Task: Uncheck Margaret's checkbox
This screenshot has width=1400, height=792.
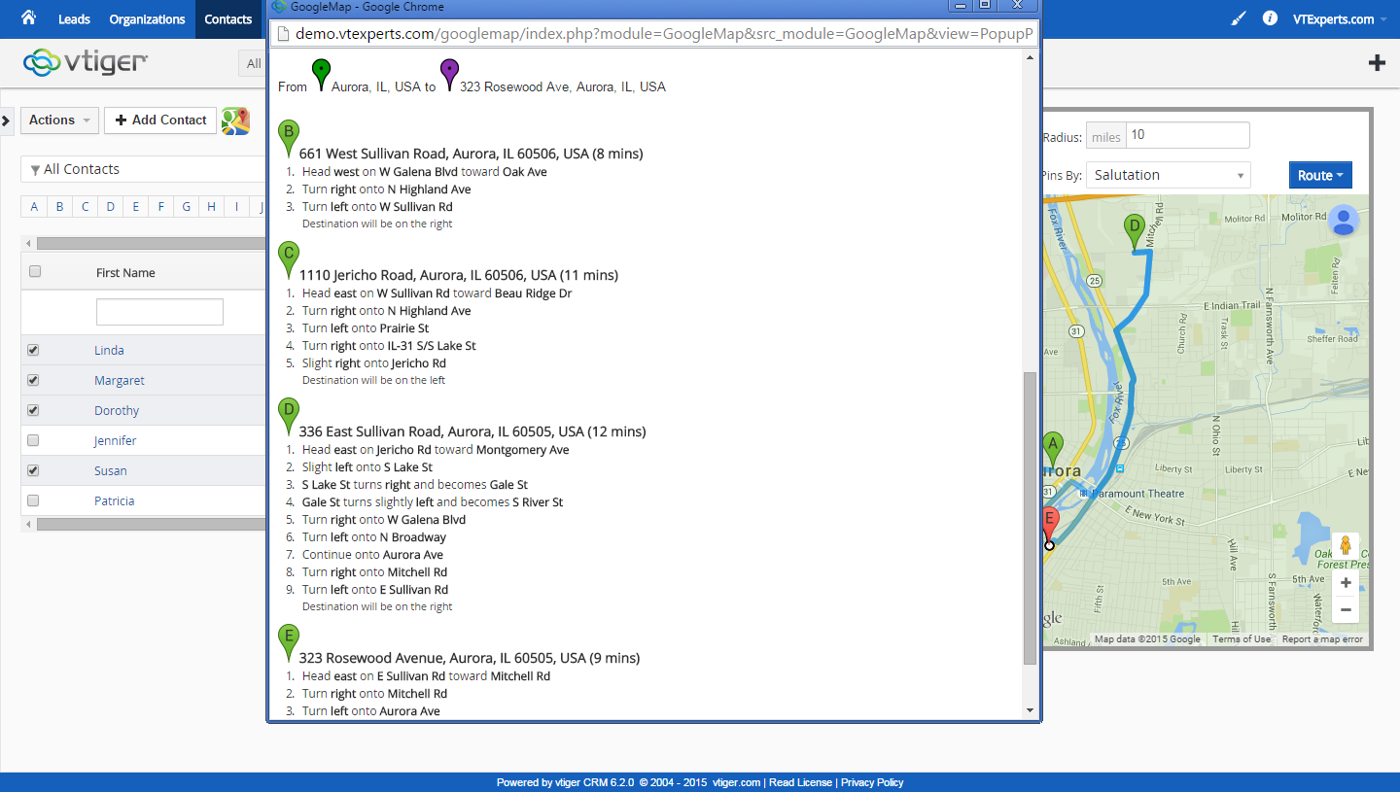Action: (33, 380)
